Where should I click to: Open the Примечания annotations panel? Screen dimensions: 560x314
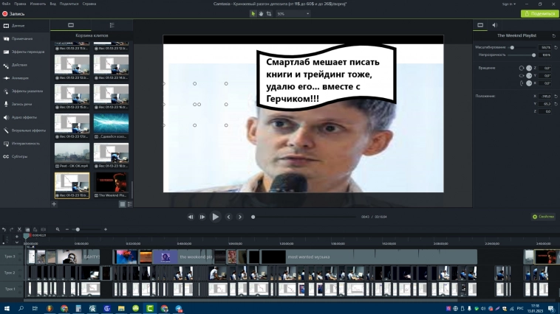tap(25, 39)
